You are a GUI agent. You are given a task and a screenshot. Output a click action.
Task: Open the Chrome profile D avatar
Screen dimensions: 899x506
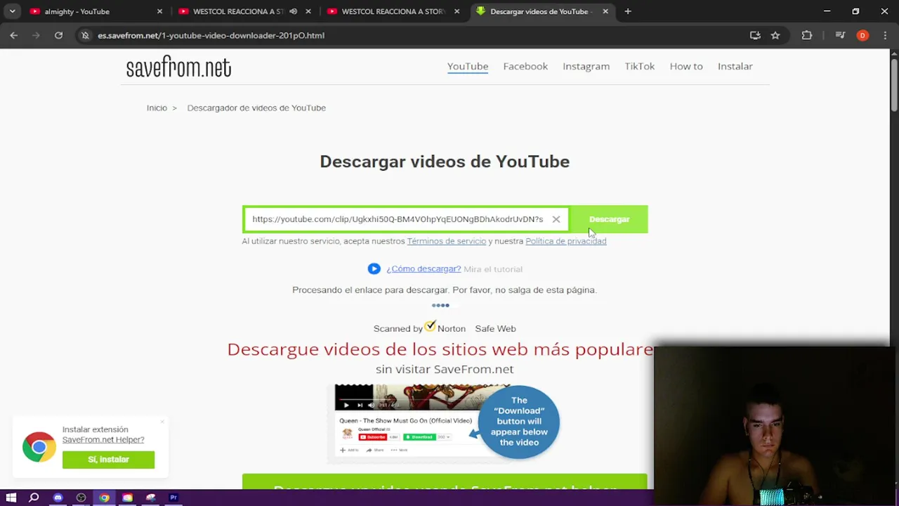862,35
